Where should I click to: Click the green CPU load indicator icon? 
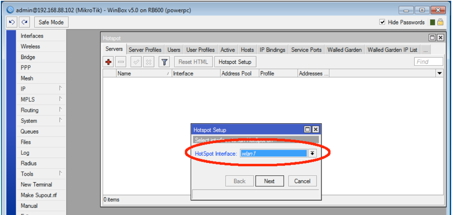pos(432,23)
